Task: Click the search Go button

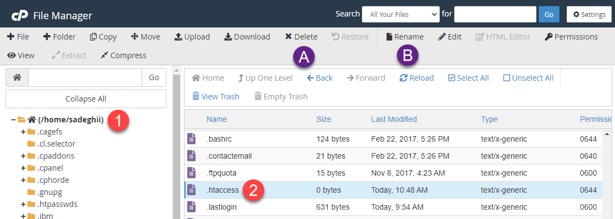Action: [549, 14]
